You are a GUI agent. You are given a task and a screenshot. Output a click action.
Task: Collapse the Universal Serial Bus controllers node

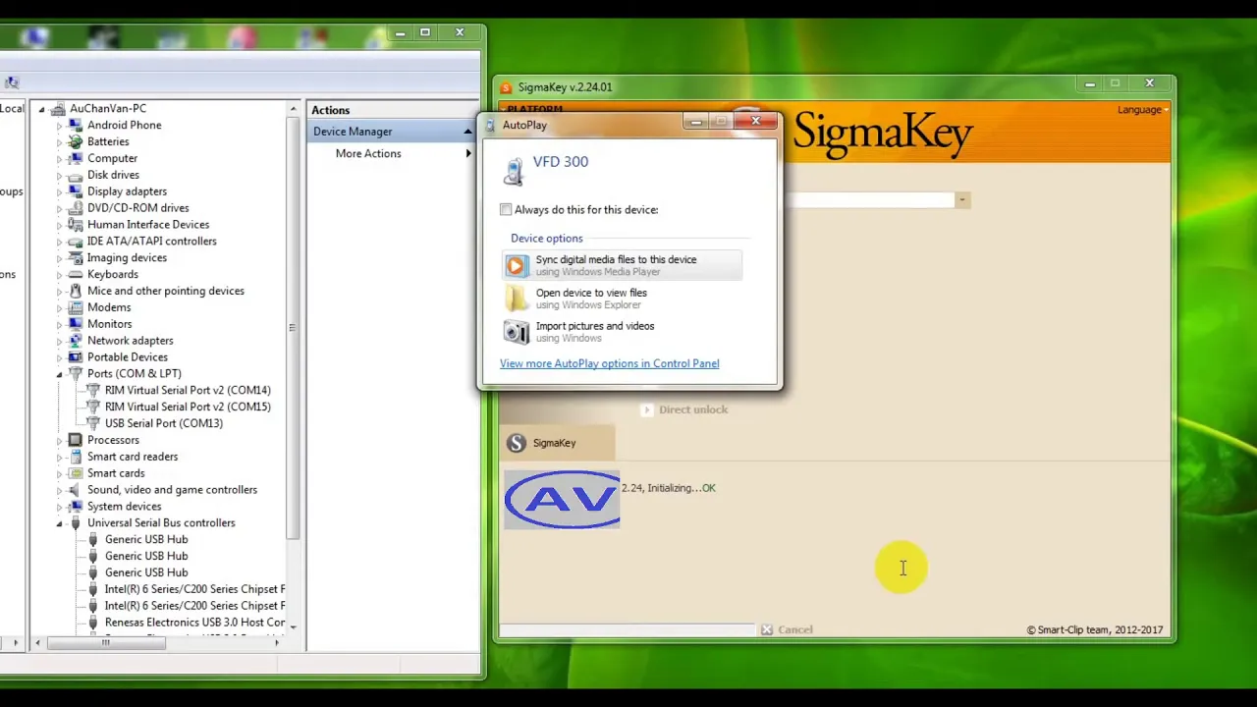click(59, 523)
